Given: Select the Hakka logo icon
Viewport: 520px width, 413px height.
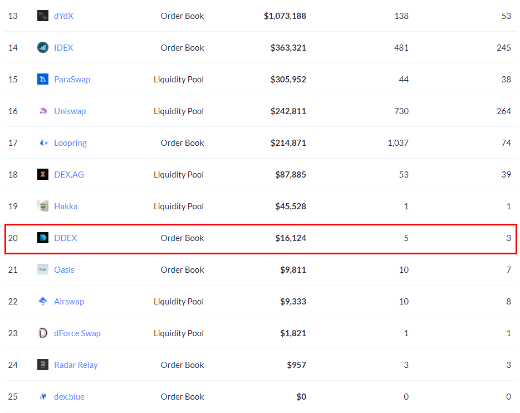Looking at the screenshot, I should pyautogui.click(x=42, y=206).
